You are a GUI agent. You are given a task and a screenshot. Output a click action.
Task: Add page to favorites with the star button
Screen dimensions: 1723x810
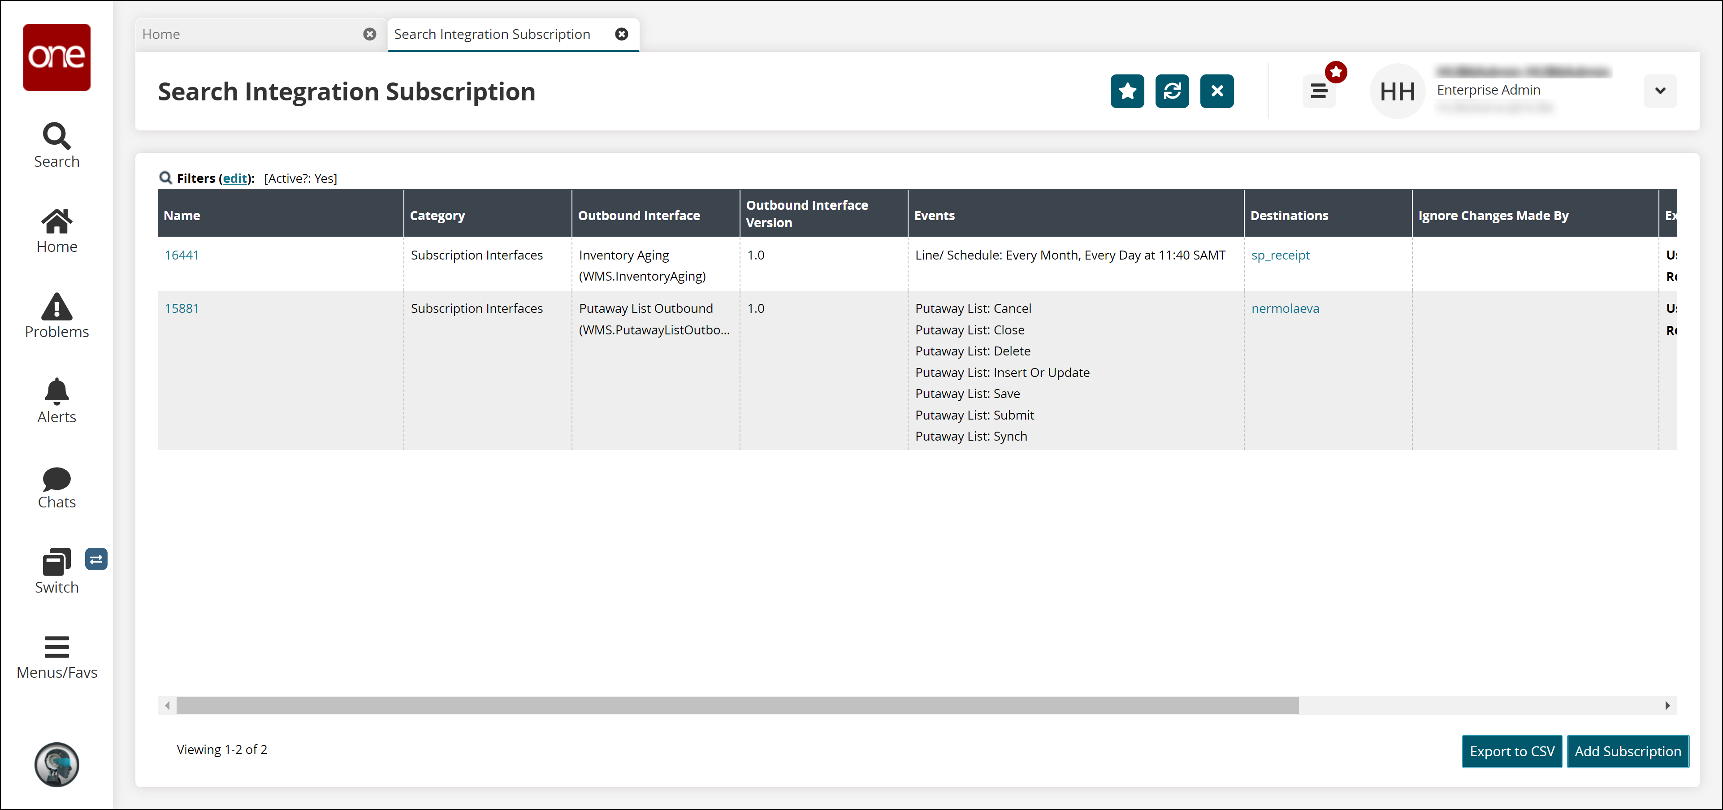(1126, 91)
